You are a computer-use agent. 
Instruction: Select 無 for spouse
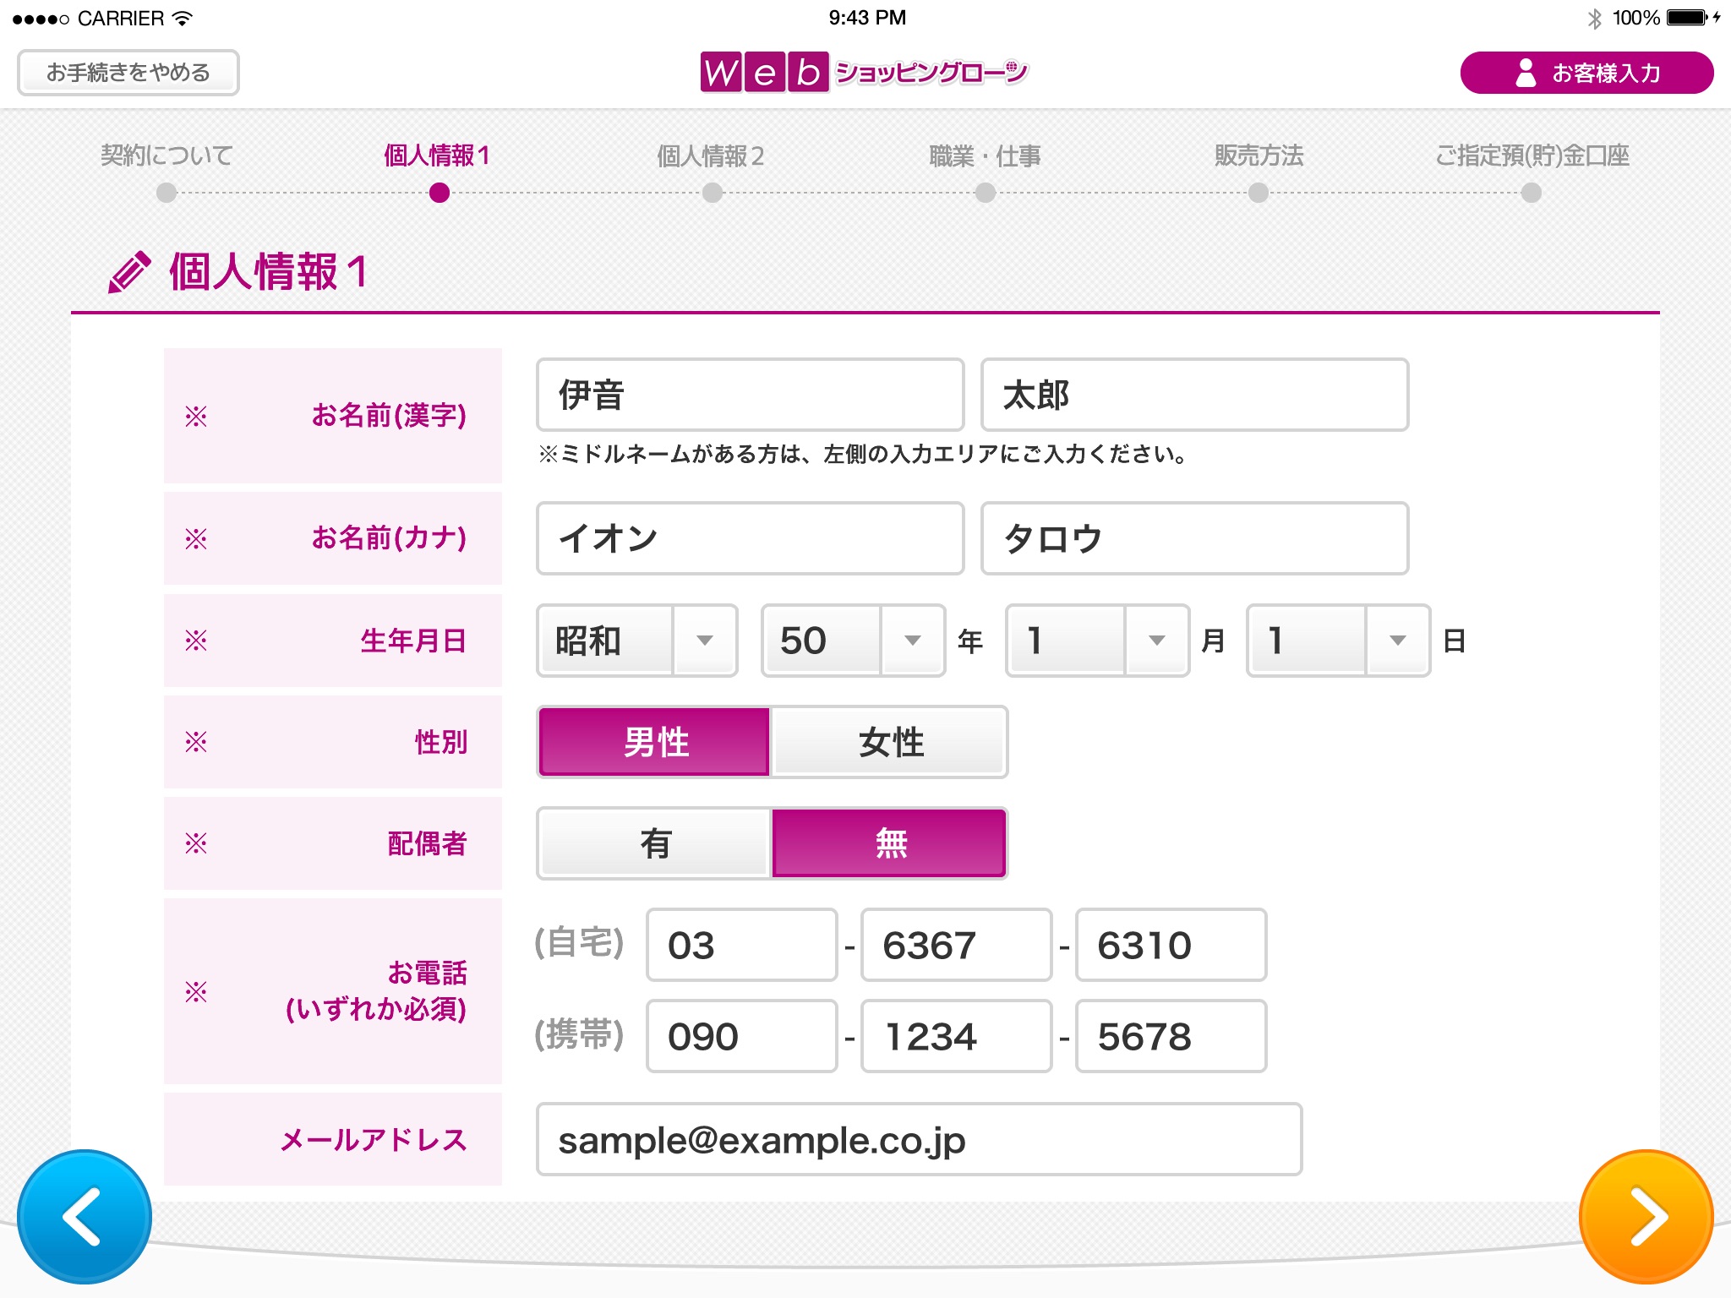[889, 843]
